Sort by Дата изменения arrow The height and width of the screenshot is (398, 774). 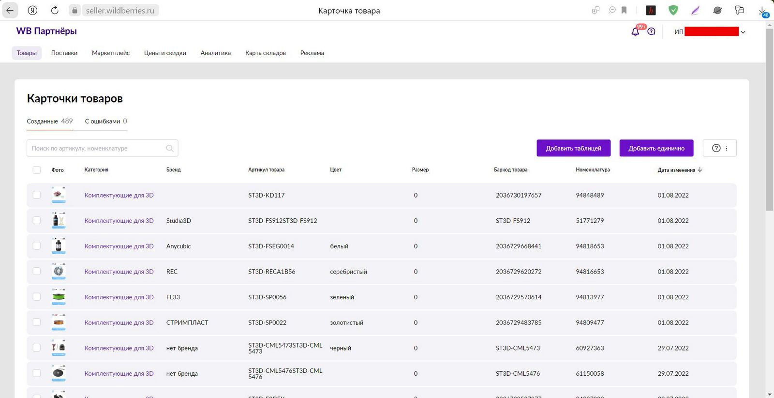tap(700, 169)
